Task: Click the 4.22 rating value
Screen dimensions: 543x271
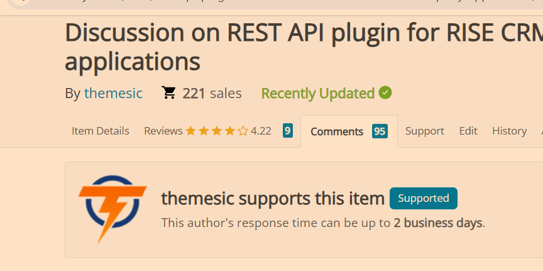Action: click(x=261, y=131)
